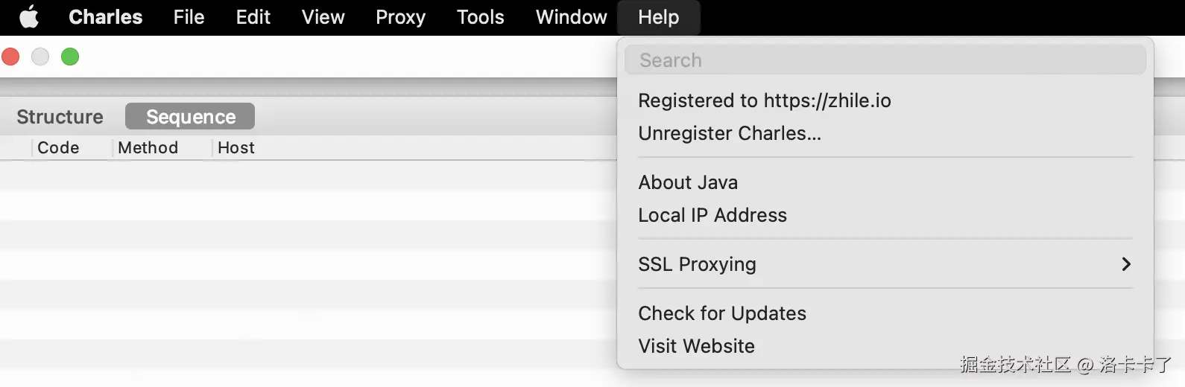Select Local IP Address menu item
Image resolution: width=1185 pixels, height=387 pixels.
coord(885,215)
